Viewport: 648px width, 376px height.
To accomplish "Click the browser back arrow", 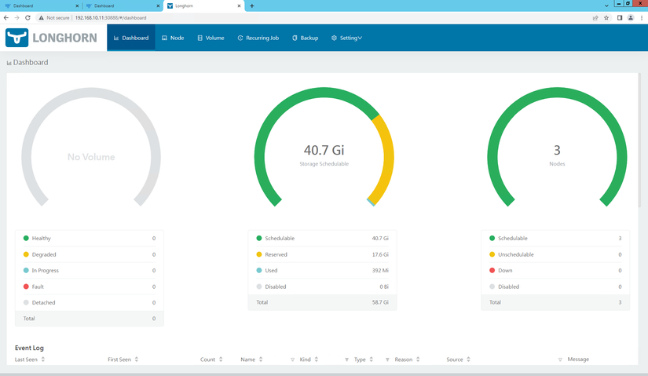I will (7, 17).
